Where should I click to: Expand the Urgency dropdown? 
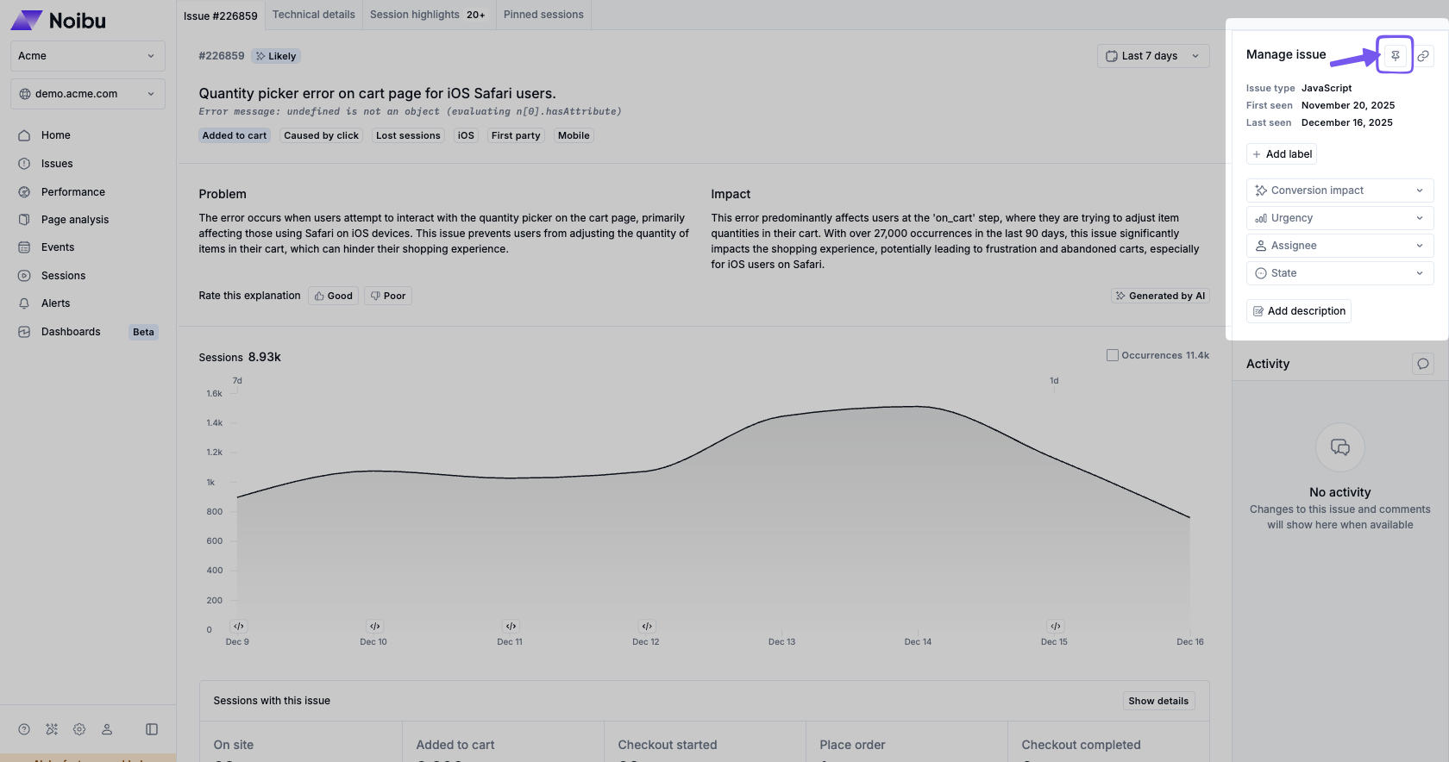coord(1339,218)
